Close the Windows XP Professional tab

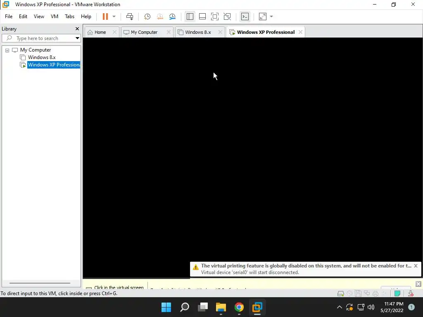[x=300, y=32]
